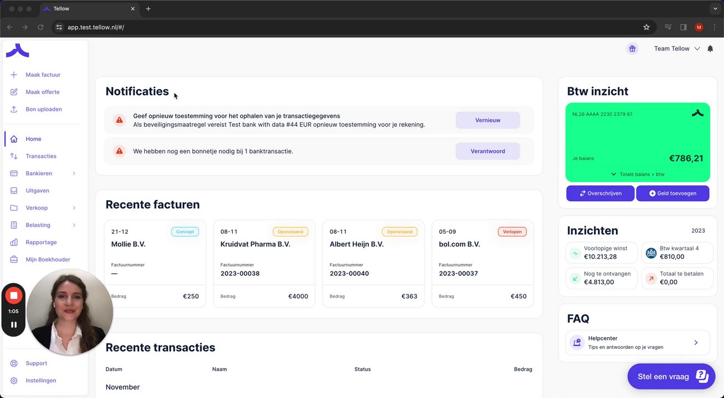Click the gear icon for Instellingen
Viewport: 724px width, 398px height.
point(14,380)
